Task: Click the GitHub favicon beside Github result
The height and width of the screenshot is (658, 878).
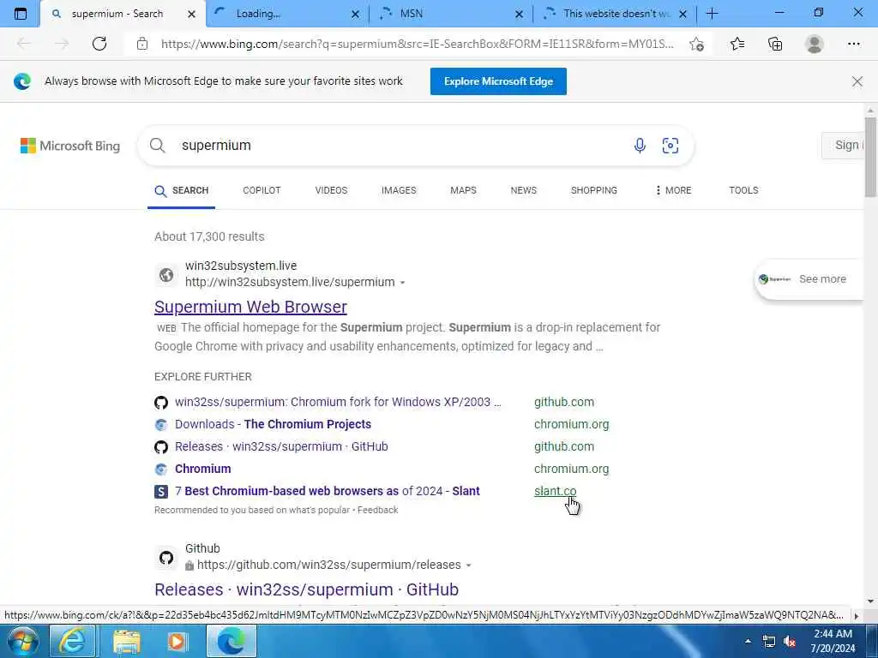Action: (x=165, y=558)
